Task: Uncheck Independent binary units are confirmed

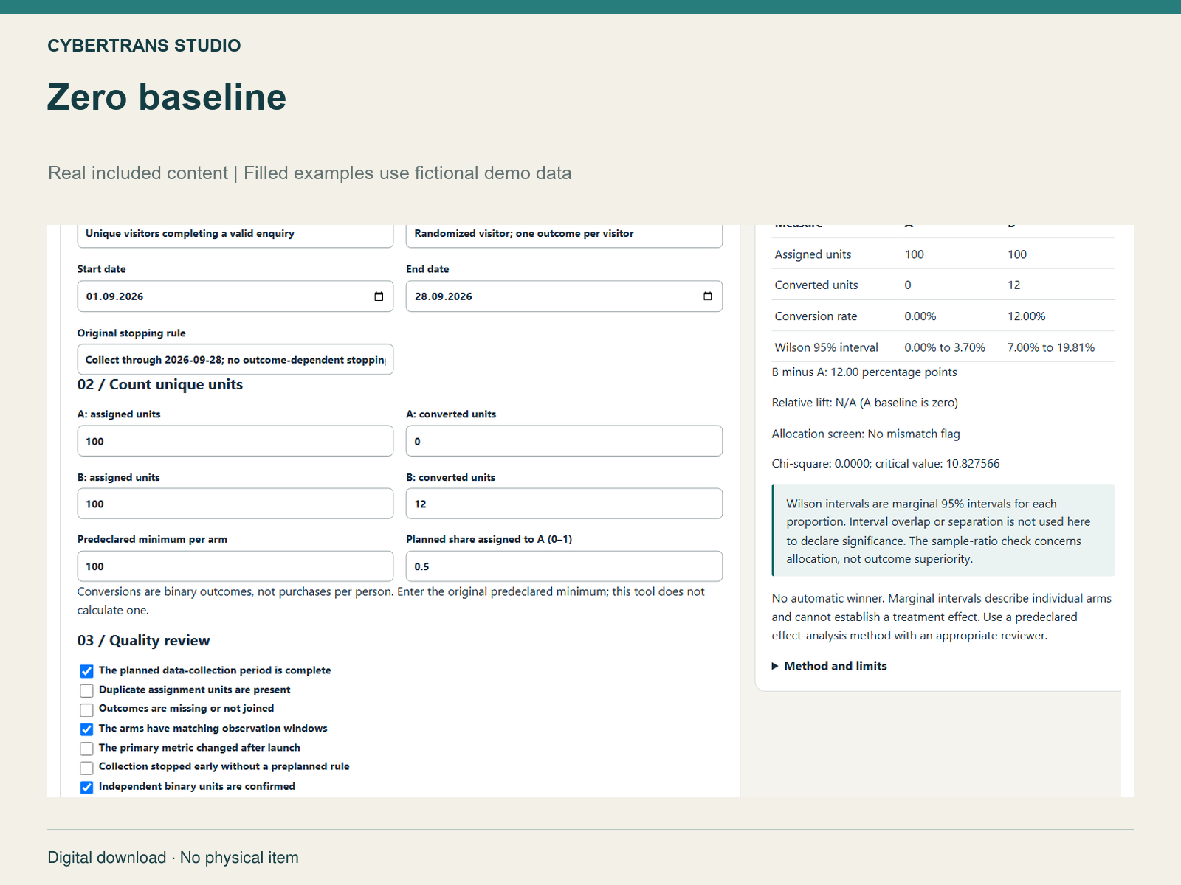Action: coord(86,787)
